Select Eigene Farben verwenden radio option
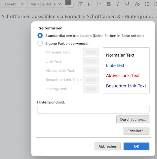The image size is (157, 159). (40, 43)
